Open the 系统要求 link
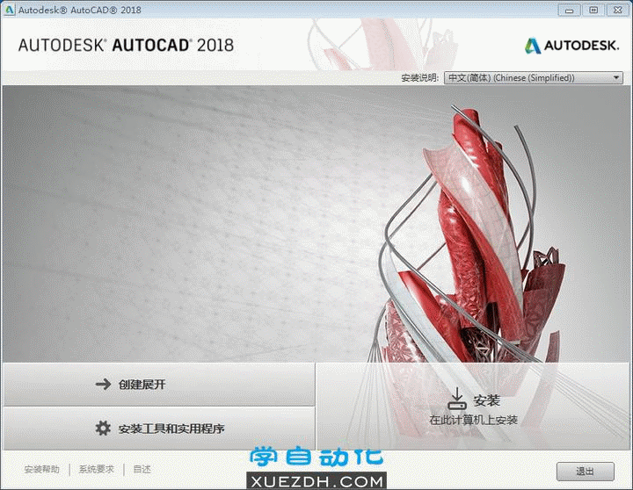Image resolution: width=633 pixels, height=490 pixels. coord(96,469)
